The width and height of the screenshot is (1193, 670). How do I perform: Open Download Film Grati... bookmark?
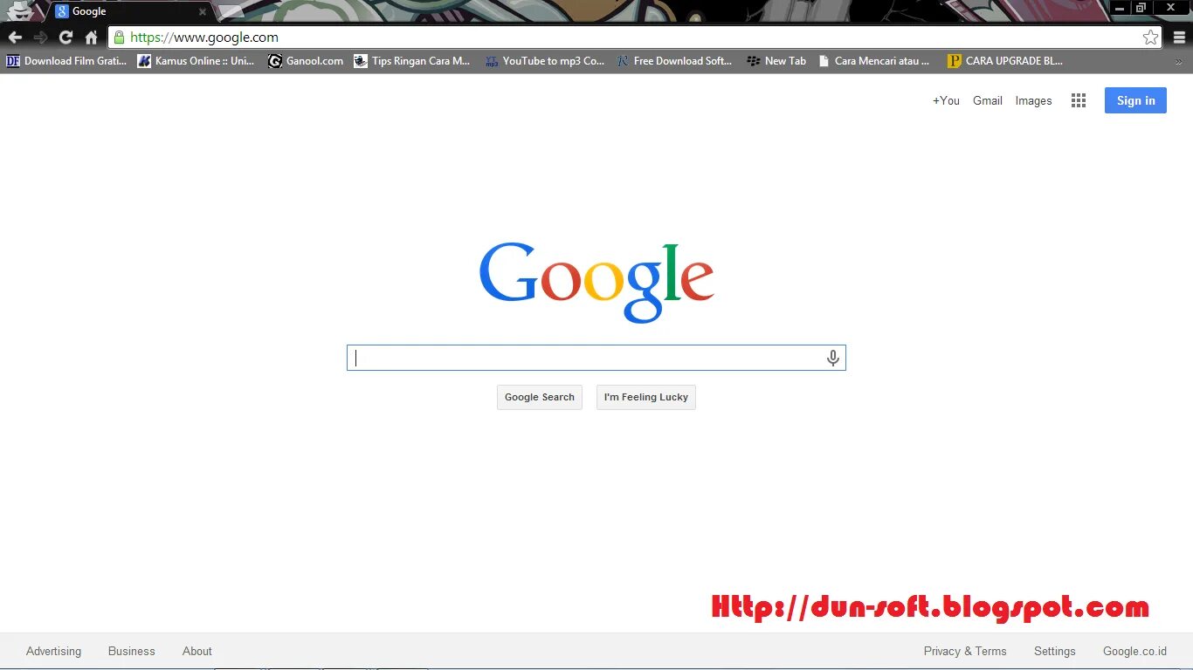[x=66, y=61]
